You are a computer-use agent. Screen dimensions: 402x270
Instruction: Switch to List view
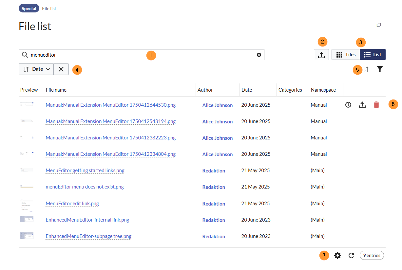pyautogui.click(x=373, y=55)
